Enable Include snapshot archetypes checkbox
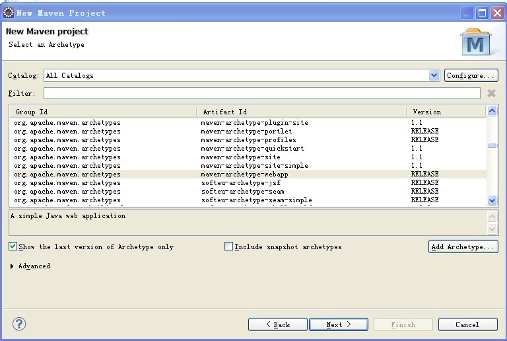Image resolution: width=507 pixels, height=341 pixels. (x=228, y=246)
